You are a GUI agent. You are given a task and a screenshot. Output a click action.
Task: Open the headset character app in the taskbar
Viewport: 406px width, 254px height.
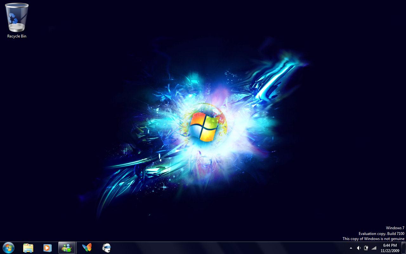point(107,248)
